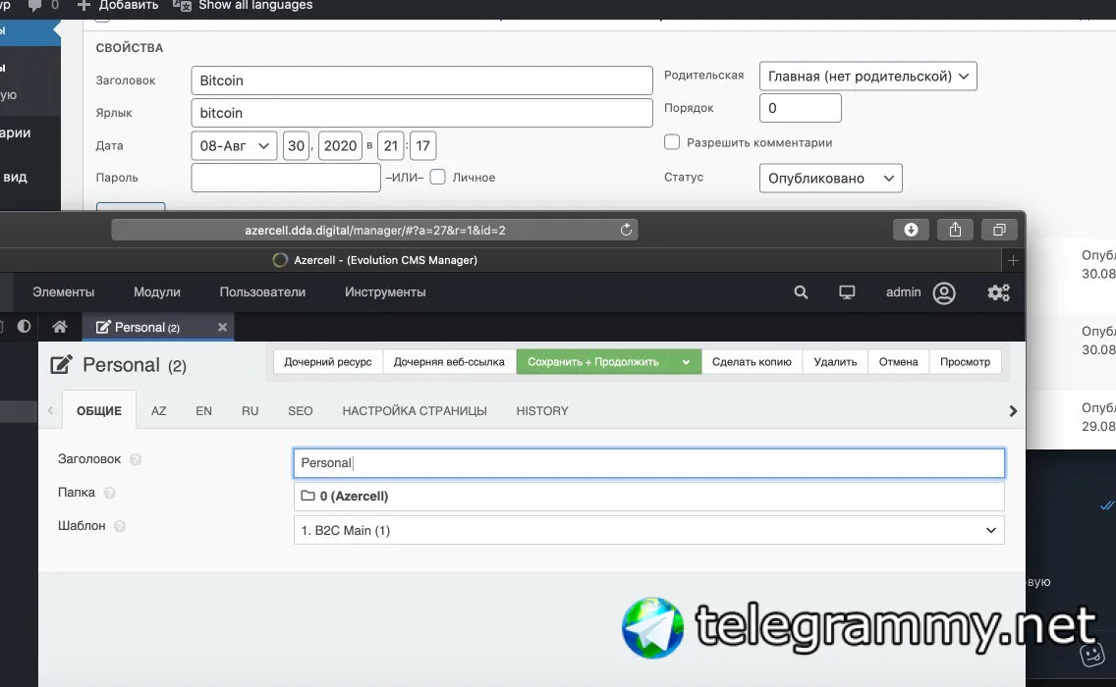This screenshot has width=1116, height=687.
Task: Open the Пользователи menu
Action: point(262,292)
